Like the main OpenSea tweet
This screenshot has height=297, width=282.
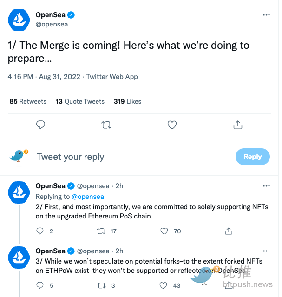(172, 125)
